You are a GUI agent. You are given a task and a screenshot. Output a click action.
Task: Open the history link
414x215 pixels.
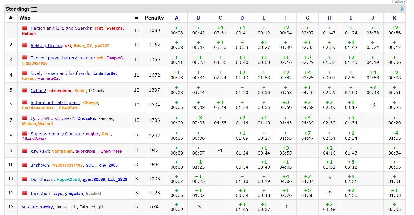coord(399,2)
